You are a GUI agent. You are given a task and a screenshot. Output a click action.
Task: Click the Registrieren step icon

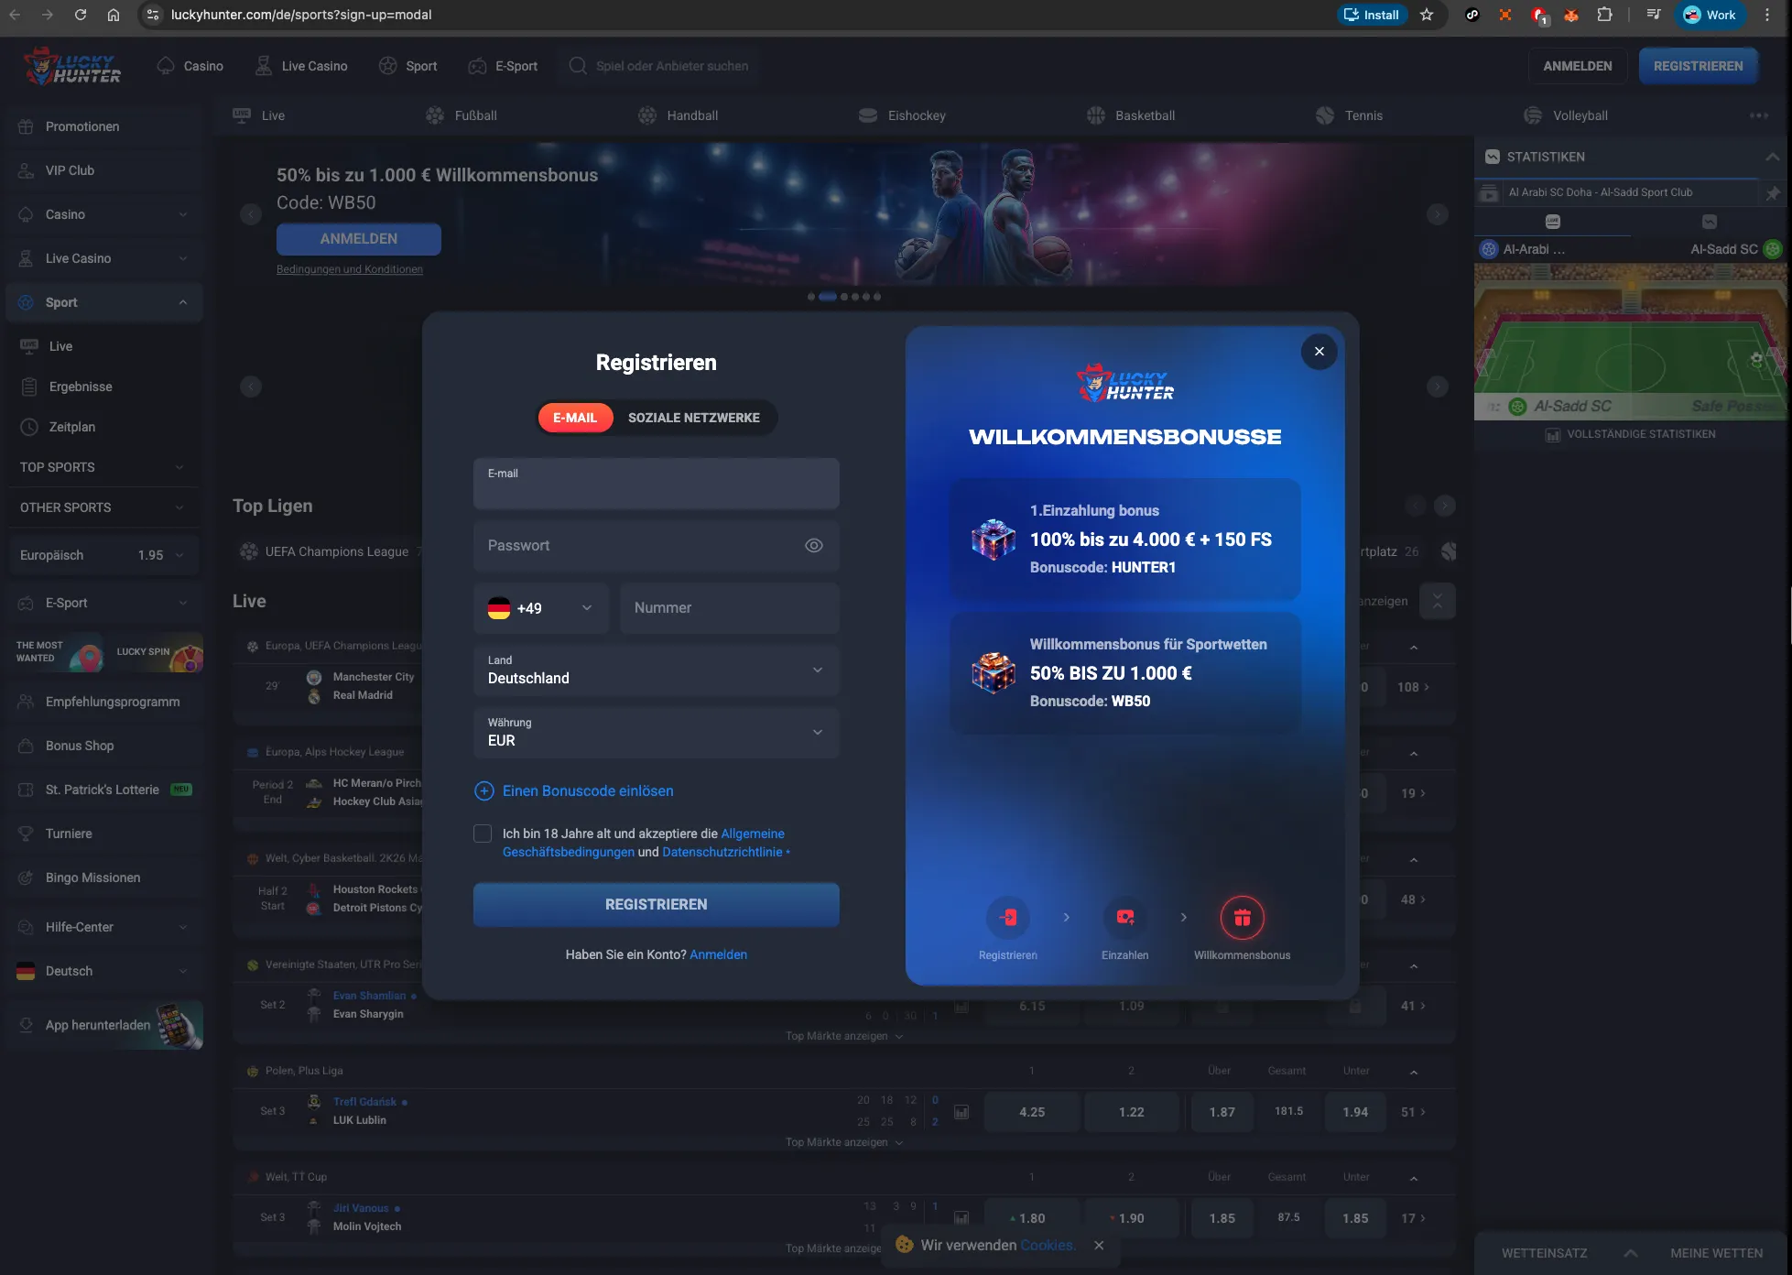pyautogui.click(x=1008, y=918)
